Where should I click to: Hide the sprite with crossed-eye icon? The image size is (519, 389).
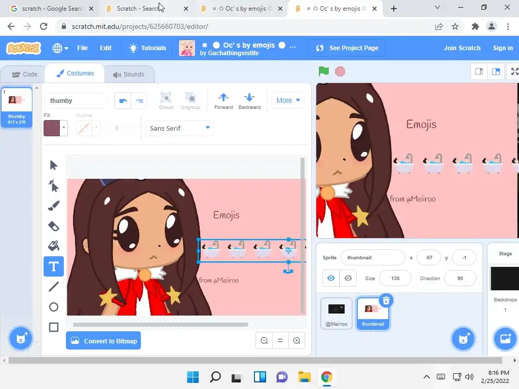(x=348, y=278)
